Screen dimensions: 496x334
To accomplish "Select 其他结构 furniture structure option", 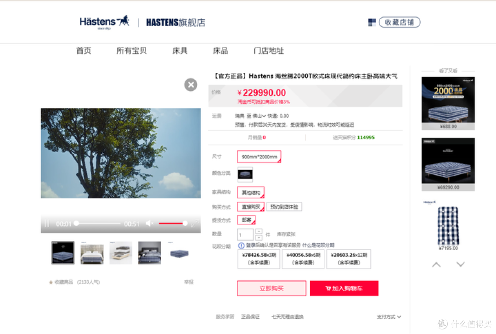I will click(251, 192).
